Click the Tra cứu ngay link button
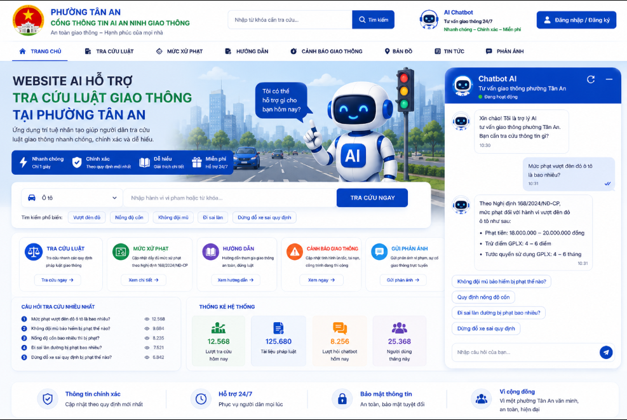Viewport: 627px width, 420px height. (x=58, y=280)
